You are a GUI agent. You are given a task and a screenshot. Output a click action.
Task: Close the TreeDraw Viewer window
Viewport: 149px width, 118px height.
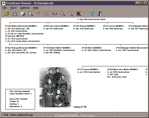(x=145, y=3)
